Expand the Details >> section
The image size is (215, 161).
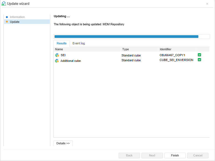[63, 143]
